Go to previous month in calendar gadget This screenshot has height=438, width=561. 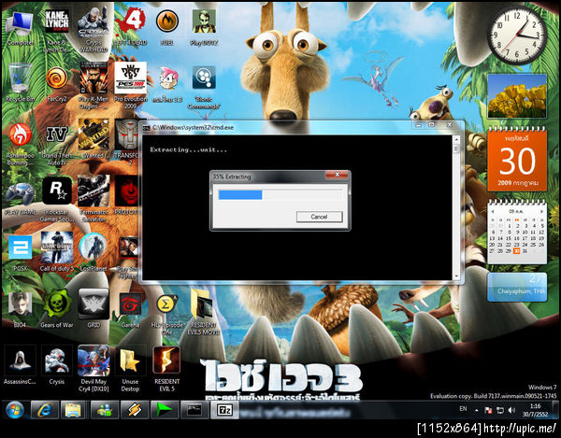click(x=493, y=211)
